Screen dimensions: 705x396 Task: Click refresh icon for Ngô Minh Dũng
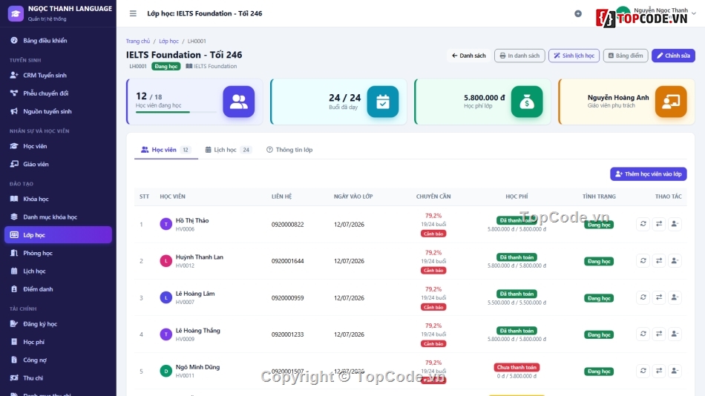(643, 371)
